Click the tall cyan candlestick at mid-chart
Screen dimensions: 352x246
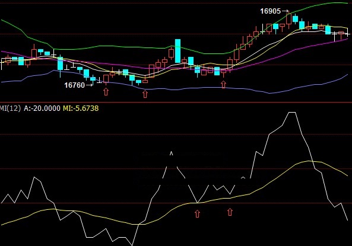point(177,51)
